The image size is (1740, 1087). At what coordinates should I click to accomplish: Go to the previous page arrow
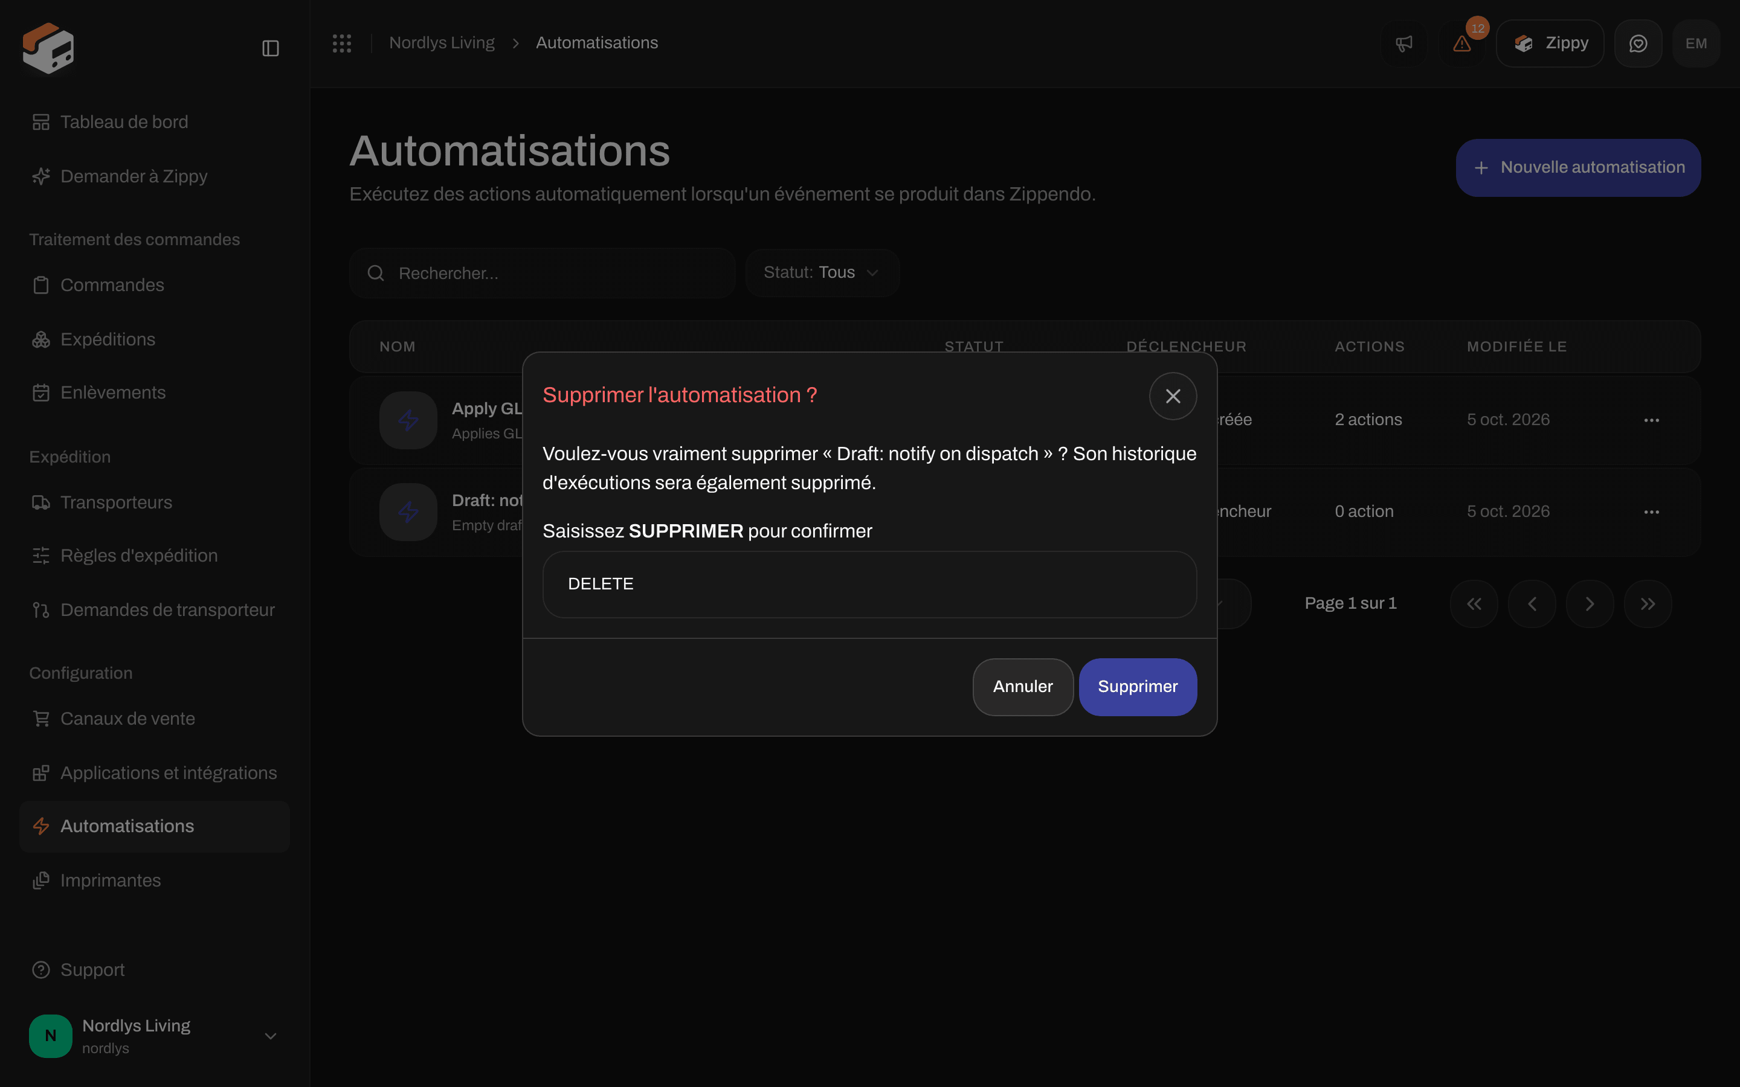pyautogui.click(x=1532, y=604)
